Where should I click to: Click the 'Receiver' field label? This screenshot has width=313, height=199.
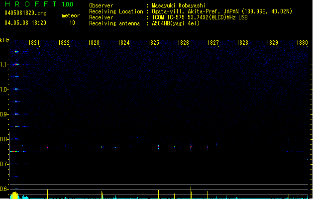pos(101,17)
